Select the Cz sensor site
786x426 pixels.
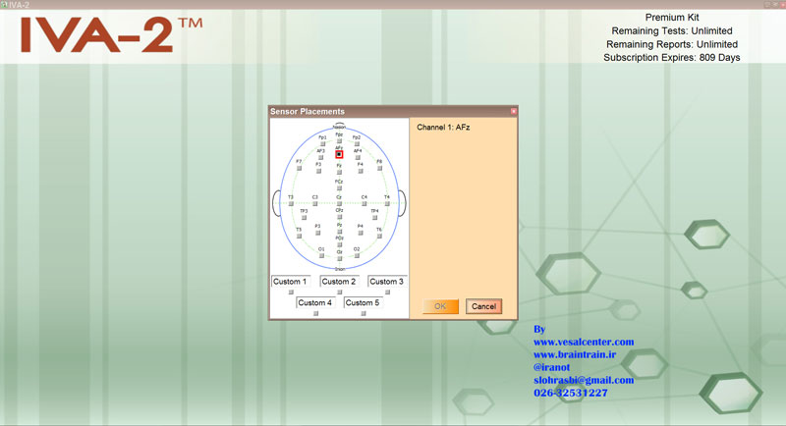pyautogui.click(x=339, y=203)
